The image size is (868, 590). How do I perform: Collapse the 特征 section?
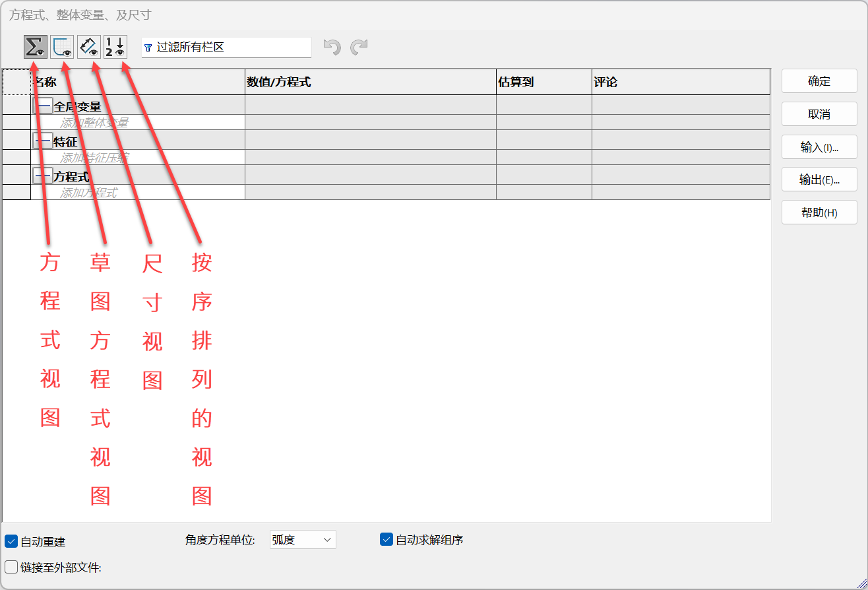(x=43, y=141)
